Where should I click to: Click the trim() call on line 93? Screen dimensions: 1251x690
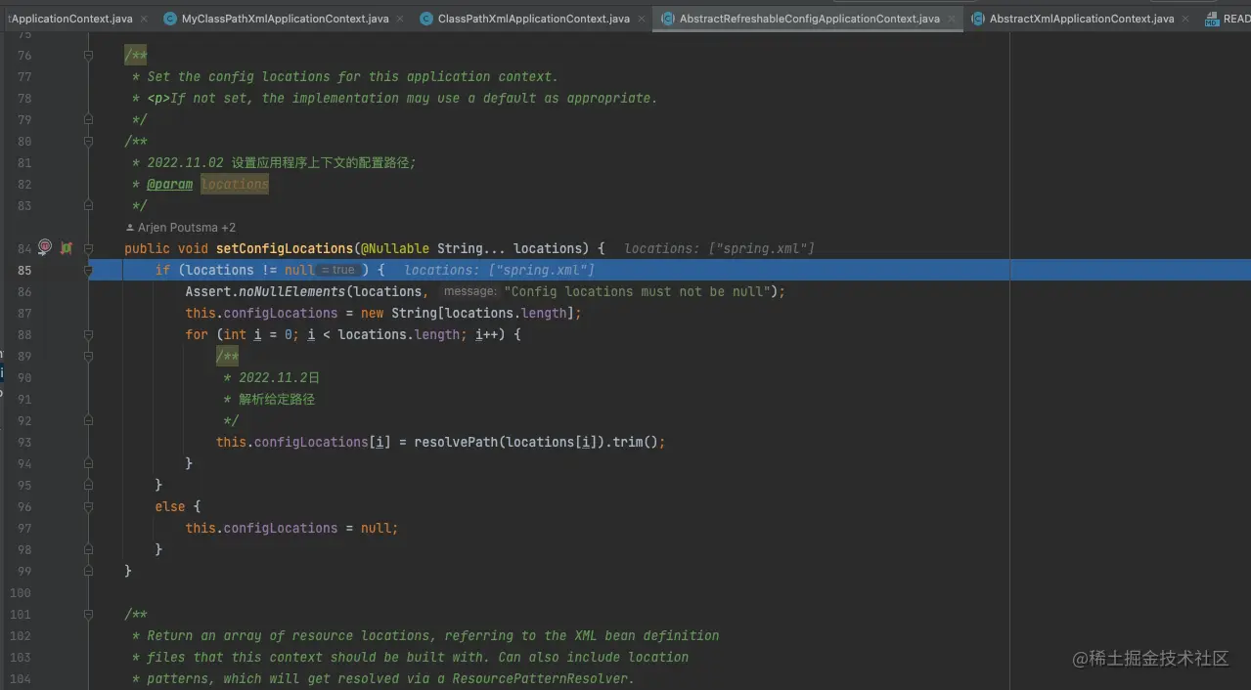tap(636, 442)
